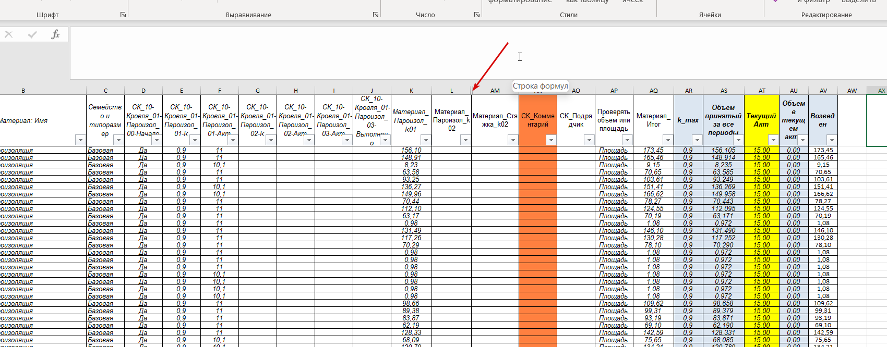The width and height of the screenshot is (887, 347).
Task: Click the Insert Function fx icon
Action: 55,34
